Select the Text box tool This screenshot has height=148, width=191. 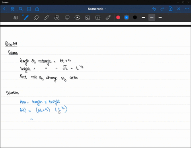(98, 18)
